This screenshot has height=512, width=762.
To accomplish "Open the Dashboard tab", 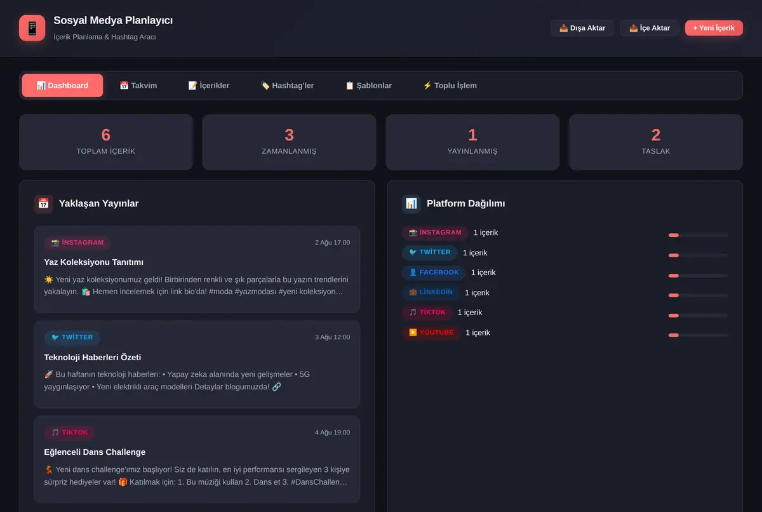I will (62, 86).
